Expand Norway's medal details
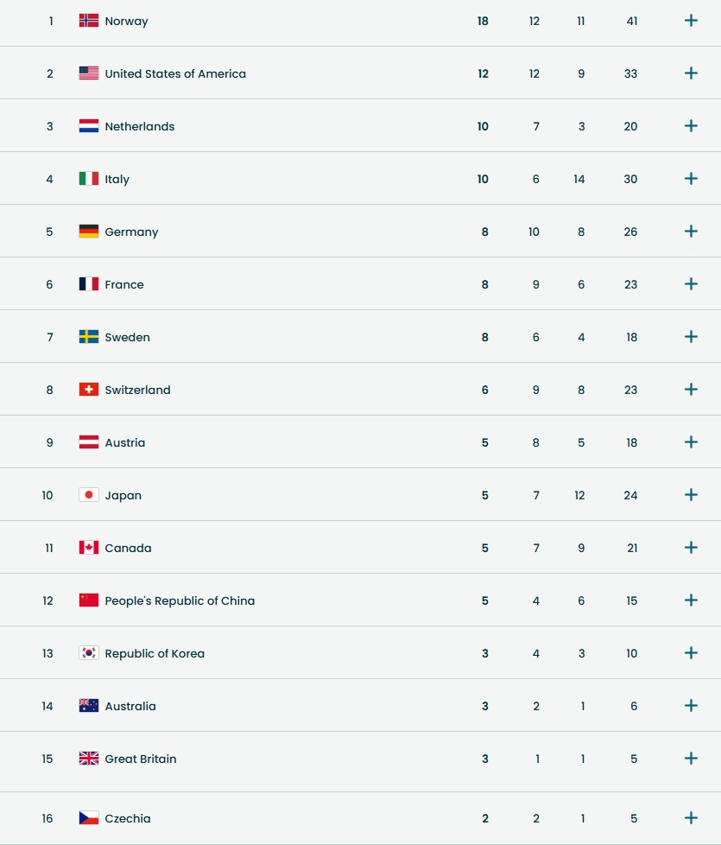 (x=691, y=21)
